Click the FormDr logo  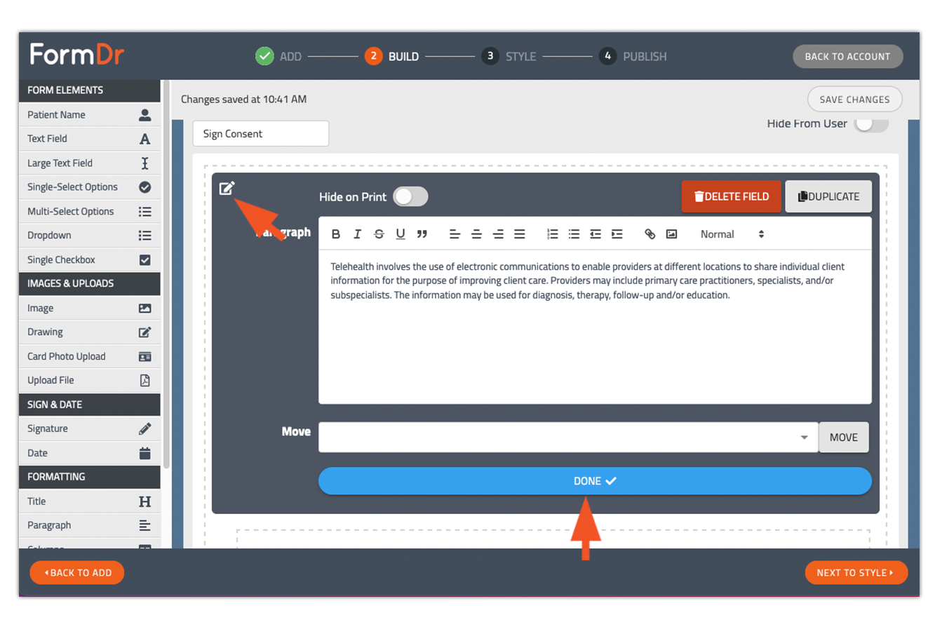coord(77,55)
